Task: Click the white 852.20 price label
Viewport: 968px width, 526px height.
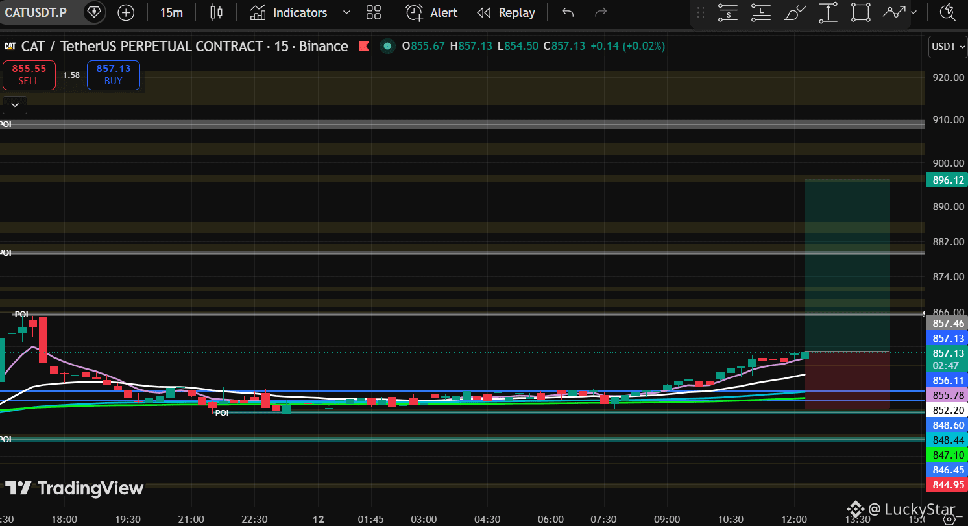Action: coord(948,410)
